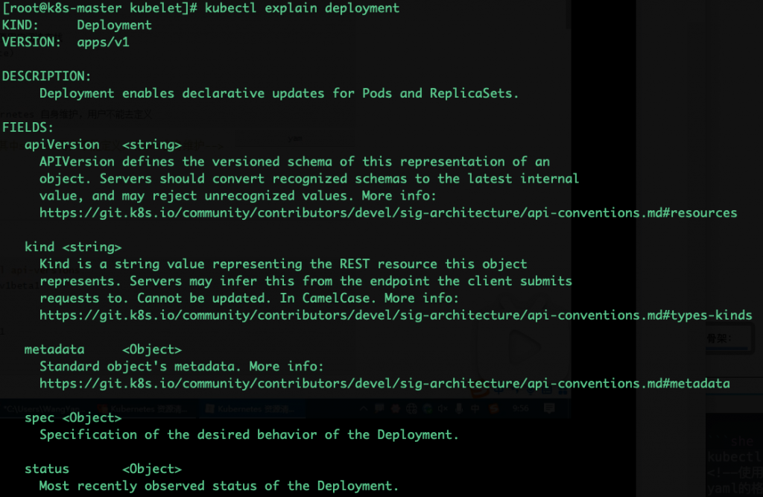Screen dimensions: 763x497
Task: Show hidden tray icons chevron
Action: pyautogui.click(x=364, y=409)
